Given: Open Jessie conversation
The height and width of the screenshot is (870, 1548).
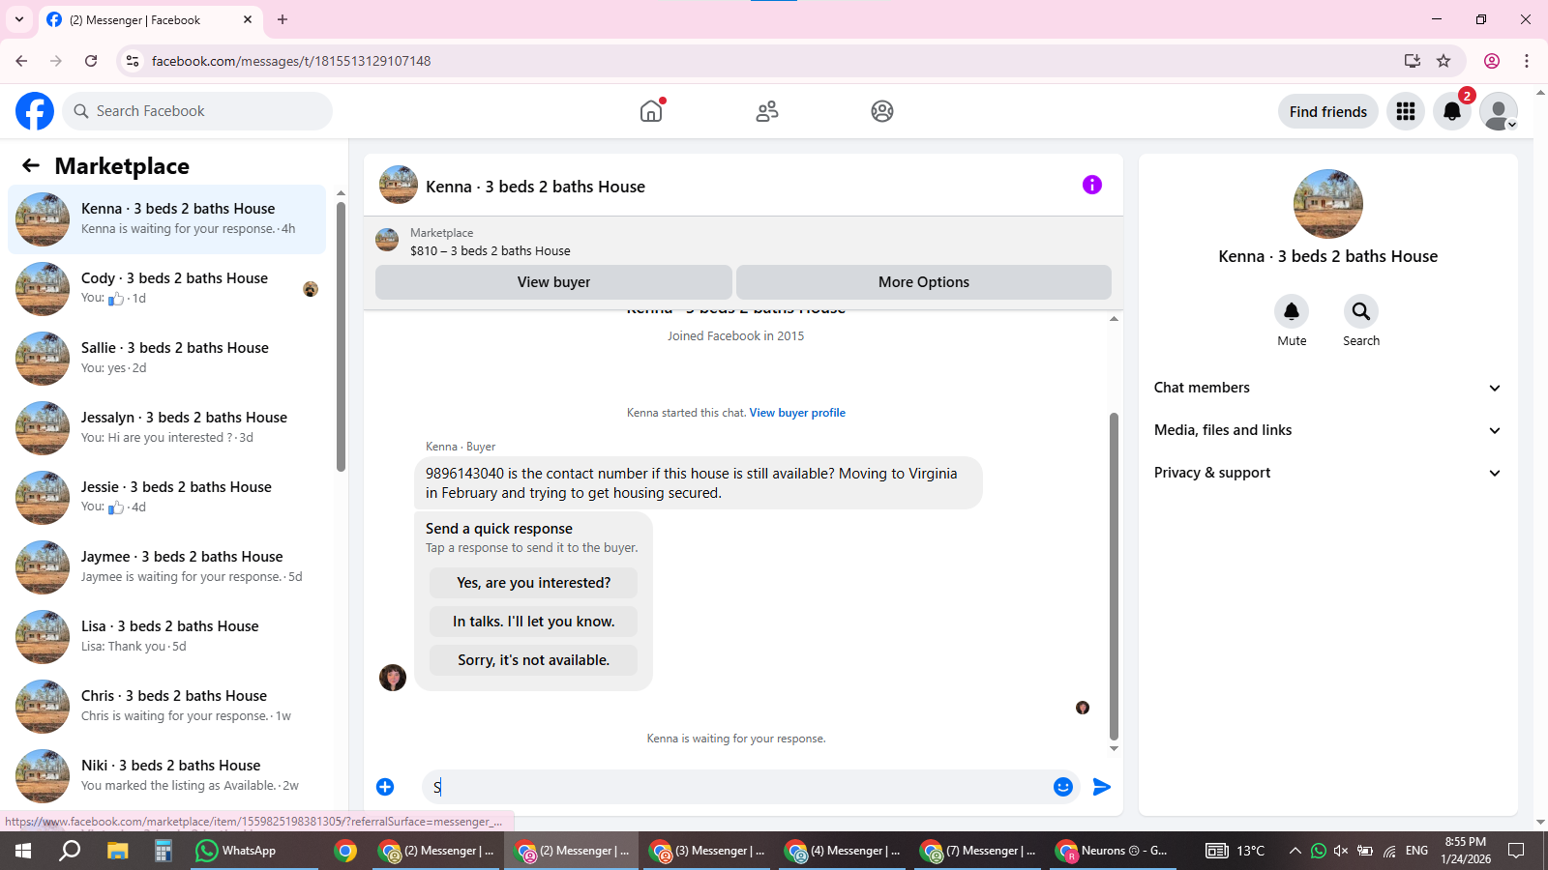Looking at the screenshot, I should 166,498.
